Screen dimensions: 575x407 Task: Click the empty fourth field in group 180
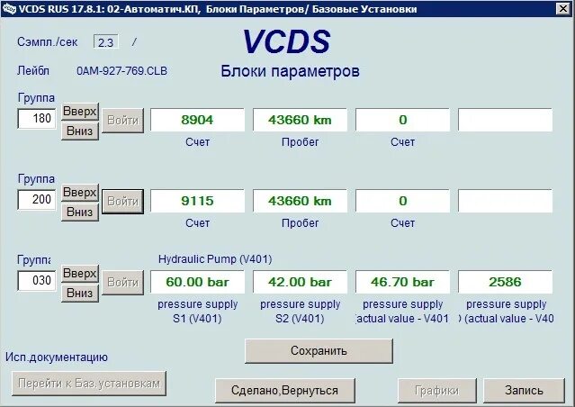click(x=506, y=120)
